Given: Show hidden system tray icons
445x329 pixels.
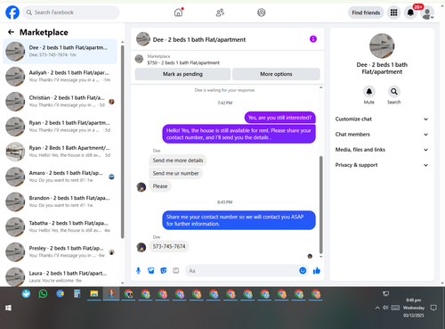Looking at the screenshot, I should (377, 308).
